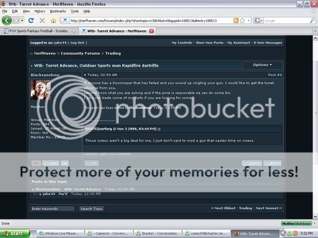Go to Next Newest topic

[x=269, y=208]
